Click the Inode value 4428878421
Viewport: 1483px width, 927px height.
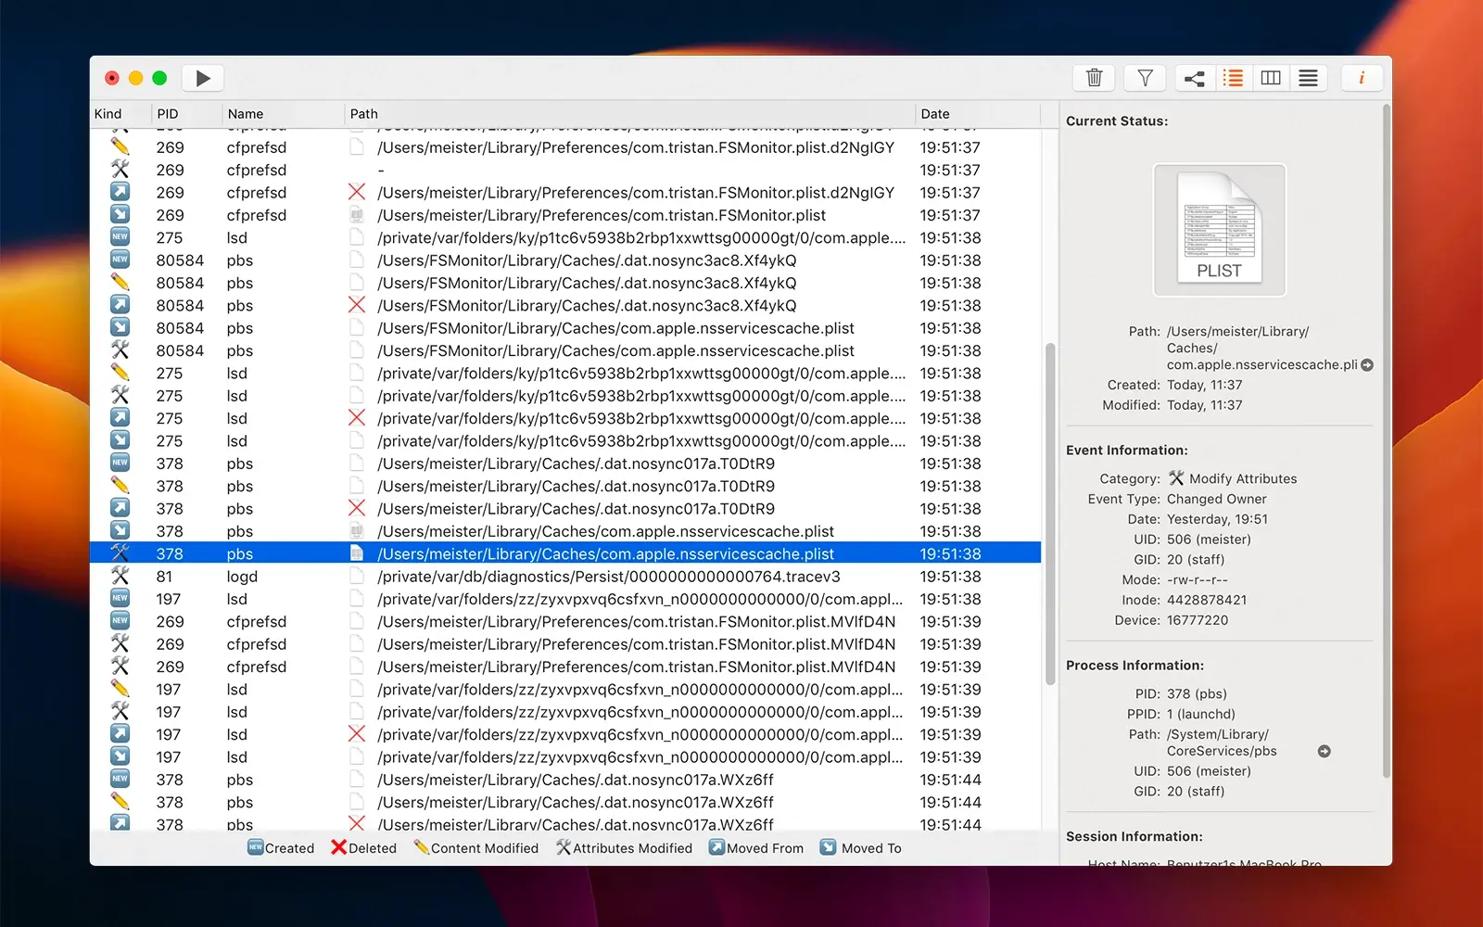(1207, 600)
